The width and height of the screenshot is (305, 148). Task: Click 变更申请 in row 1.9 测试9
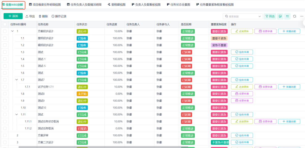pos(242,101)
